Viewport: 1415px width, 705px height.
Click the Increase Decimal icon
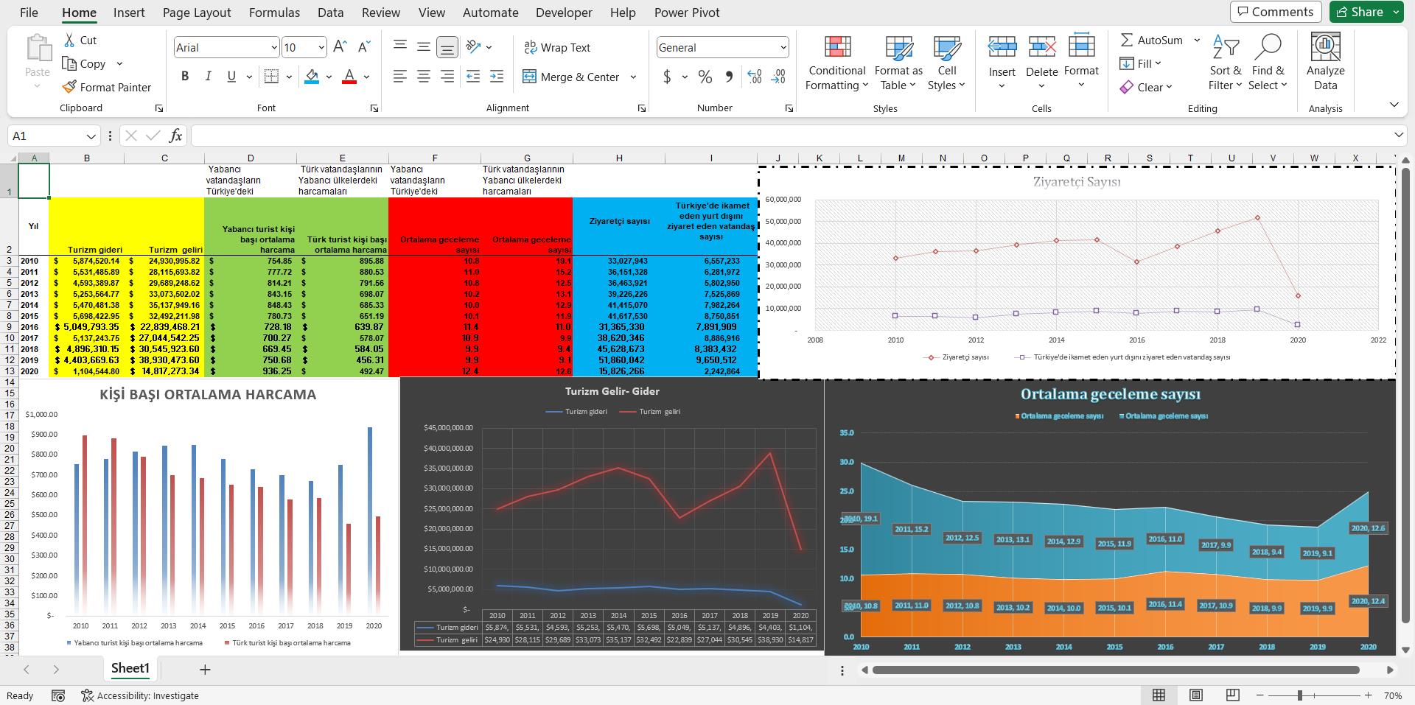pos(754,77)
